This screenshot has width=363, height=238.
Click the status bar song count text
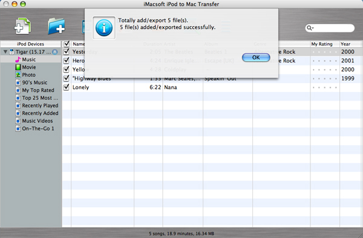[181, 234]
